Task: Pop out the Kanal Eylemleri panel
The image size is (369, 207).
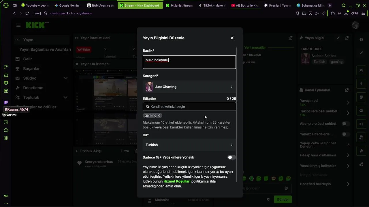Action: point(347,90)
